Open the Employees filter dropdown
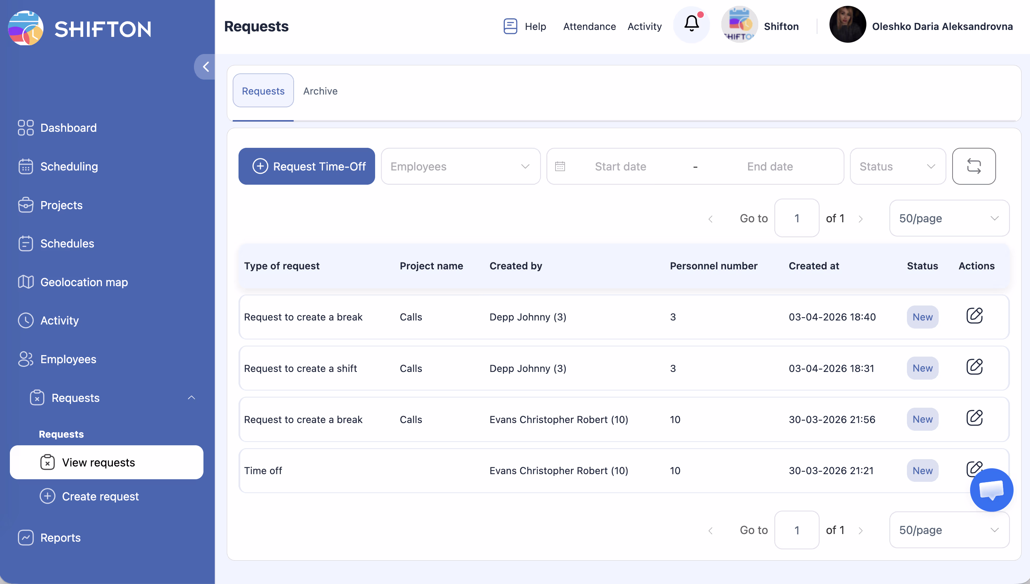 tap(460, 166)
